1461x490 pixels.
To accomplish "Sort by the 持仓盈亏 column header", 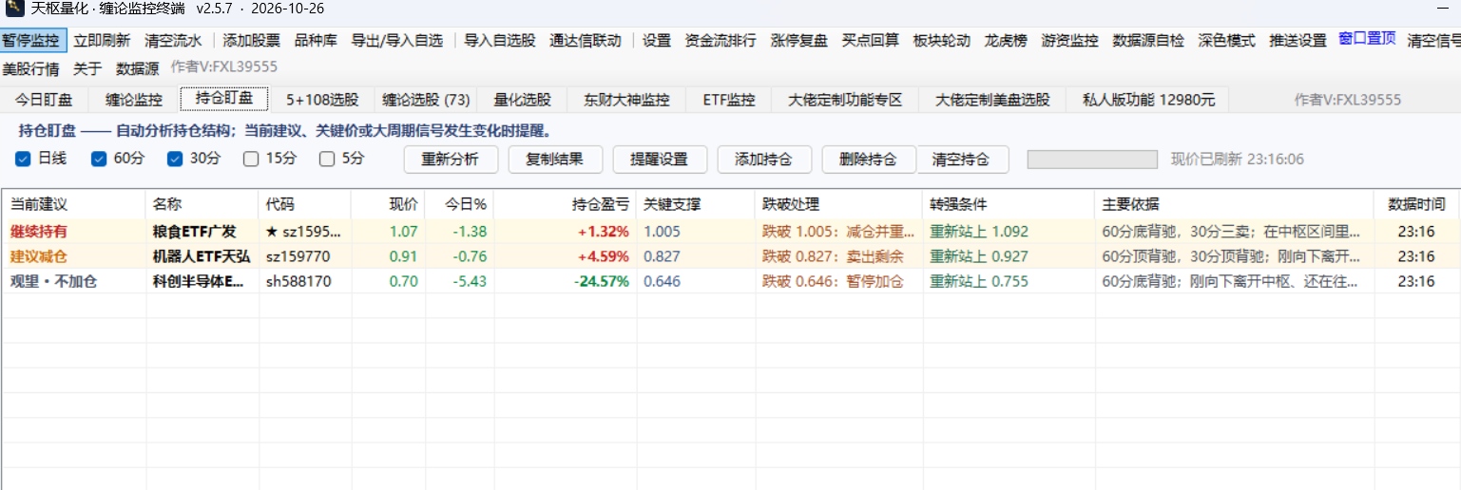I will click(x=566, y=204).
